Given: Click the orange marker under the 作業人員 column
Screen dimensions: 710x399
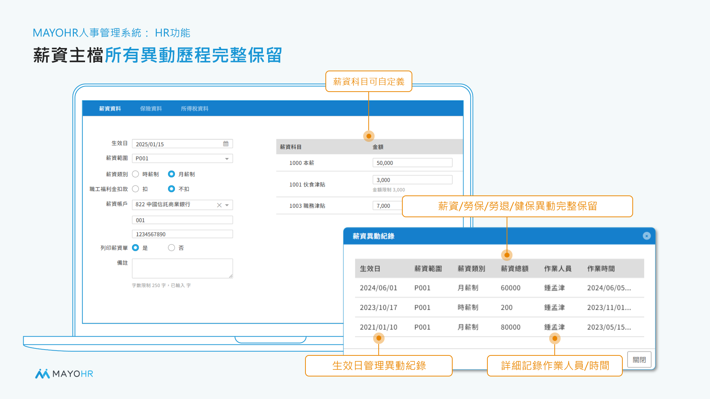Looking at the screenshot, I should tap(555, 338).
